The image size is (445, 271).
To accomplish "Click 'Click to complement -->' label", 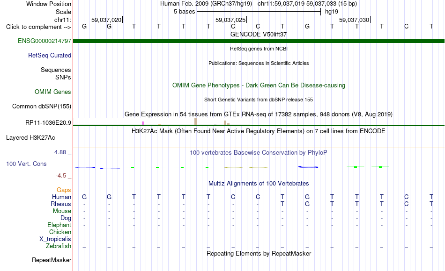I will [38, 27].
